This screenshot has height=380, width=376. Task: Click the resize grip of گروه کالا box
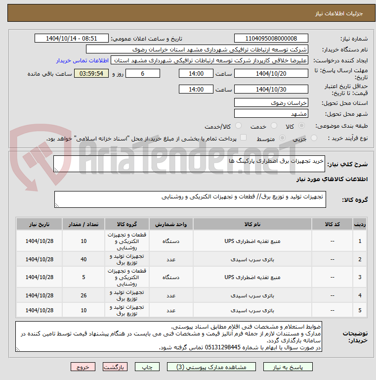tap(57, 205)
